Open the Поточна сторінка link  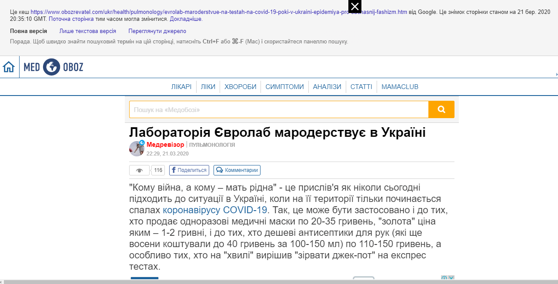coord(71,19)
